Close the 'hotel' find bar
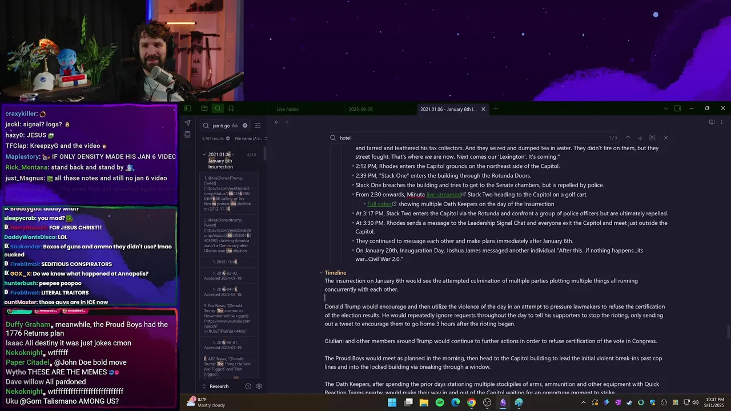The height and width of the screenshot is (411, 731). [x=665, y=138]
